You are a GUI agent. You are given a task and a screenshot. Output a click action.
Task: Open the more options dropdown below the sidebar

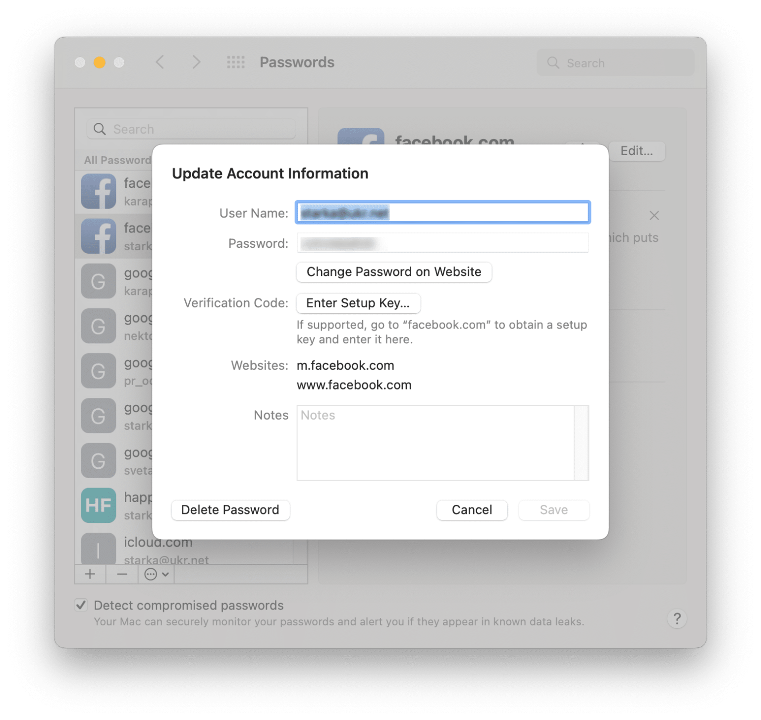[x=155, y=574]
